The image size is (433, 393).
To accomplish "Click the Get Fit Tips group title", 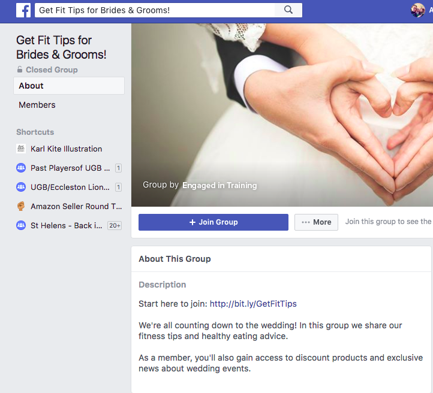I will coord(61,47).
